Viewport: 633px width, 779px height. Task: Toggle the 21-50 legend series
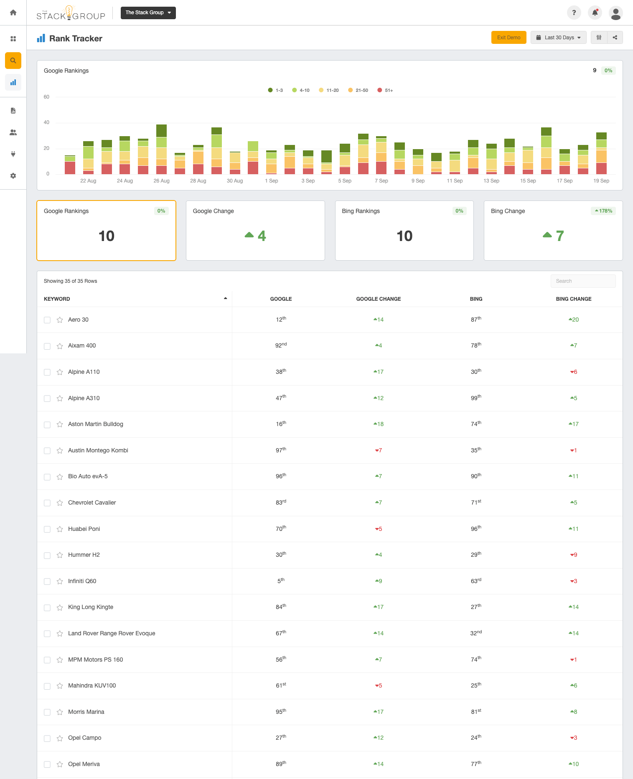click(358, 90)
